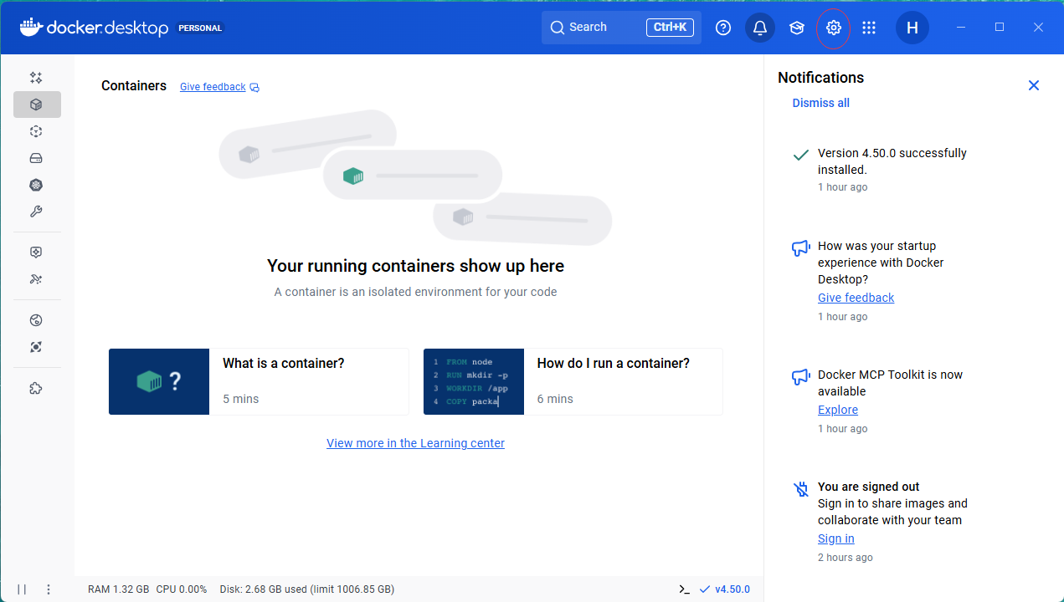Viewport: 1064px width, 602px height.
Task: Open the apps grid icon in header
Action: pos(869,28)
